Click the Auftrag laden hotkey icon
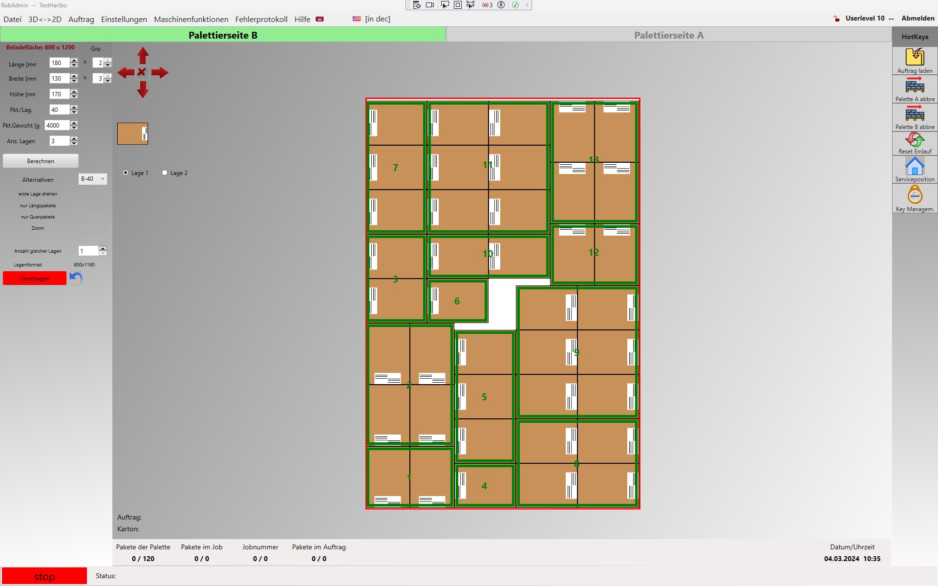The height and width of the screenshot is (586, 938). pyautogui.click(x=915, y=57)
